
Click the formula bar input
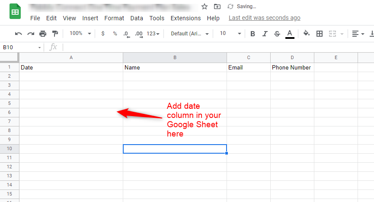click(218, 47)
